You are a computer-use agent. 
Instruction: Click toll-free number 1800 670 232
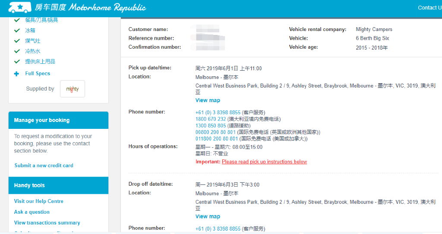[210, 119]
